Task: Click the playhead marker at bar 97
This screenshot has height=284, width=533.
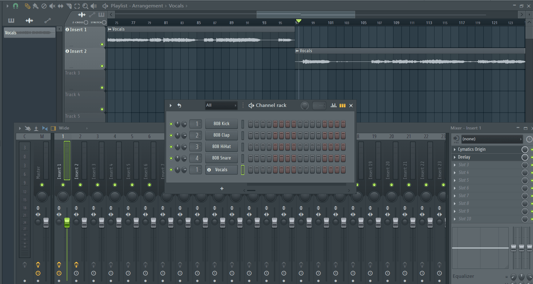Action: (x=298, y=21)
